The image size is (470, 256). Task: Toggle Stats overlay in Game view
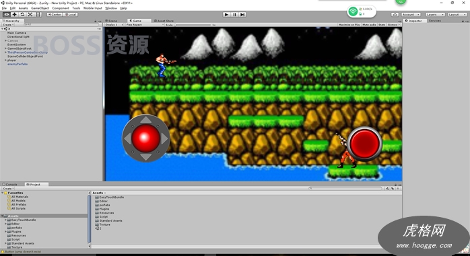(x=382, y=25)
